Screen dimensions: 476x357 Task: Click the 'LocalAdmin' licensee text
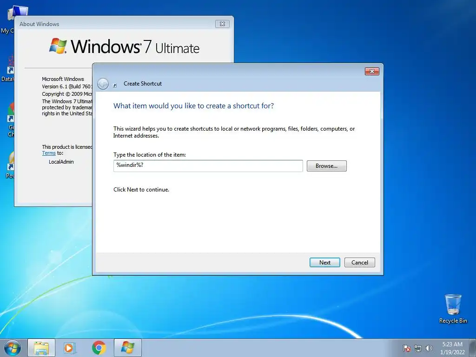pos(61,162)
